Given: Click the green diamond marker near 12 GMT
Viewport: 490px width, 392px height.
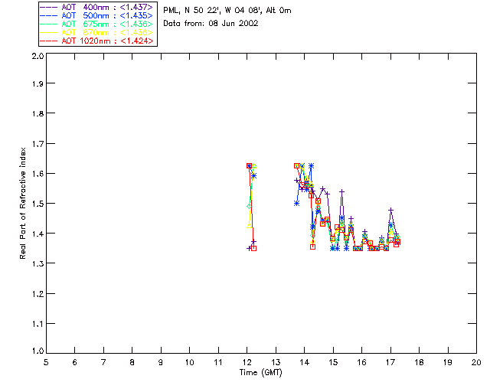Looking at the screenshot, I should [x=249, y=206].
